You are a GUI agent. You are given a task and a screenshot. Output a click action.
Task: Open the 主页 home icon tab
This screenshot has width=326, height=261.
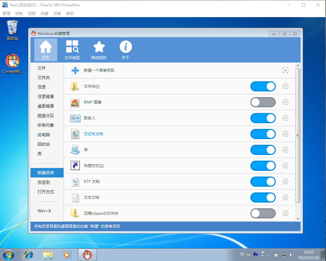tap(45, 50)
